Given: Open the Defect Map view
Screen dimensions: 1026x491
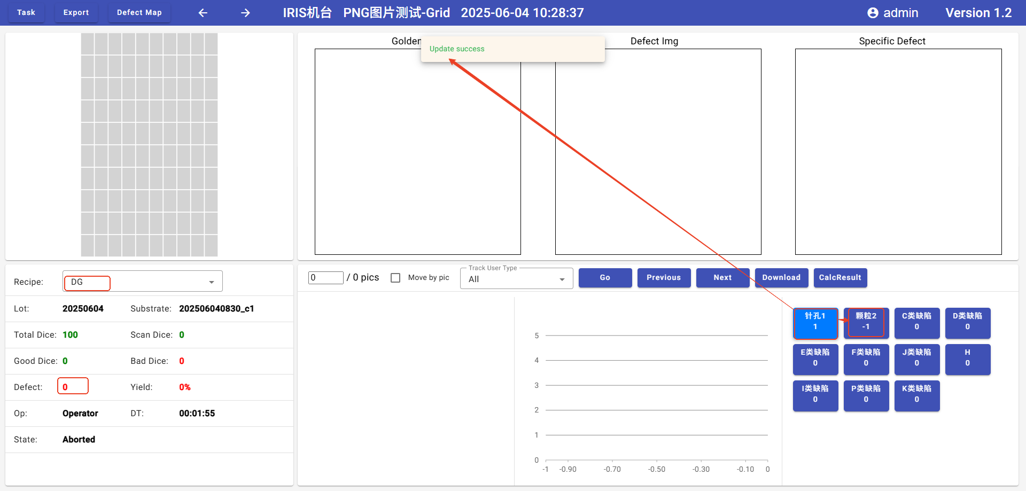Looking at the screenshot, I should (139, 12).
